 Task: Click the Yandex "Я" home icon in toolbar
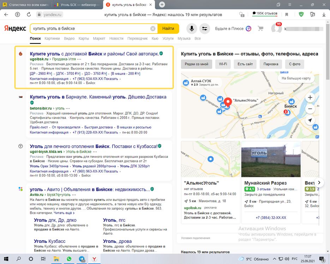(x=18, y=14)
